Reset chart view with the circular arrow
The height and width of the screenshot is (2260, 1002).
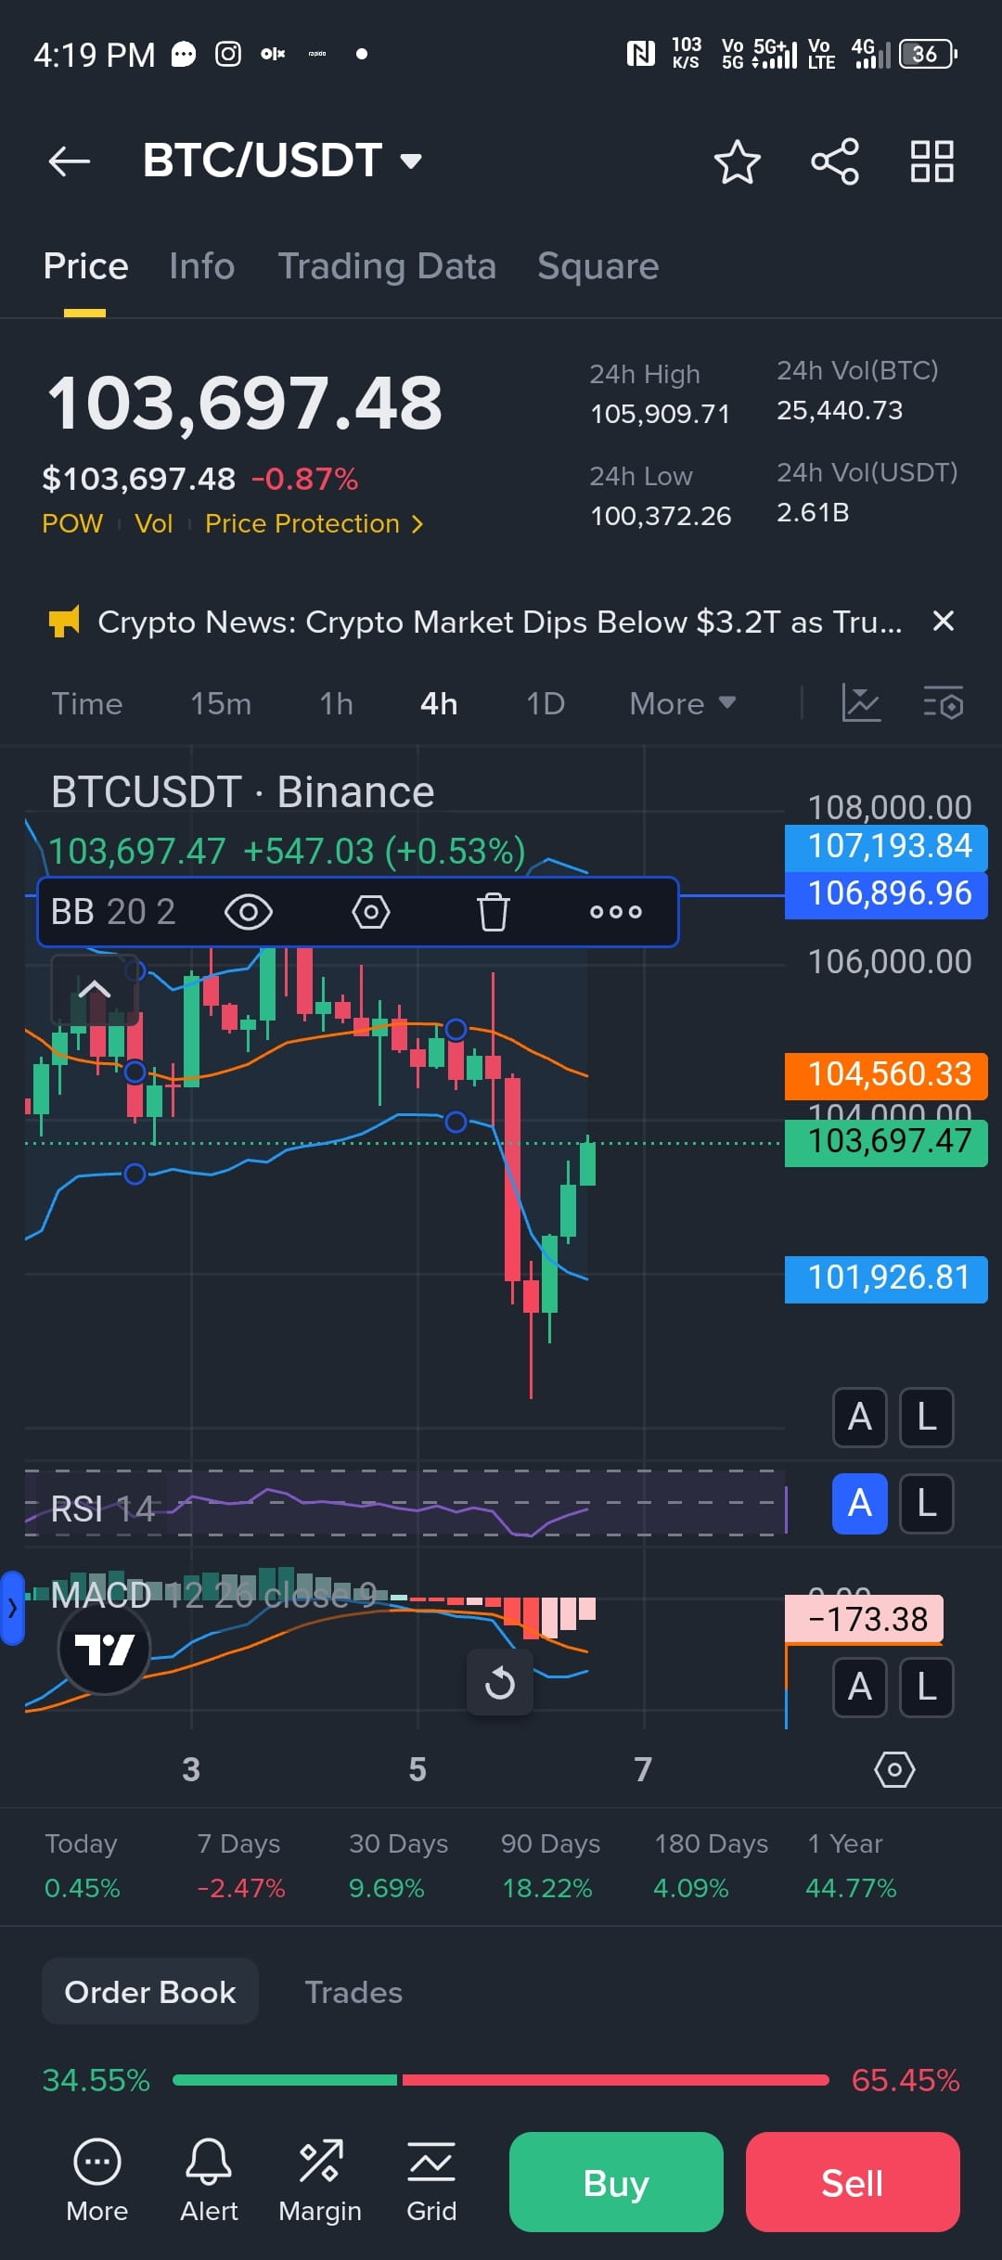[x=500, y=1682]
